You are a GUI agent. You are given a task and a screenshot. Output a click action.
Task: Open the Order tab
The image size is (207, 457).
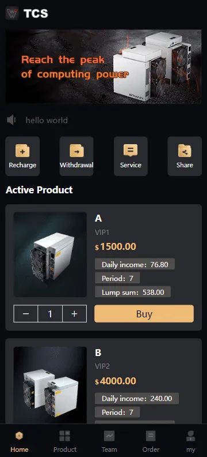pos(151,441)
